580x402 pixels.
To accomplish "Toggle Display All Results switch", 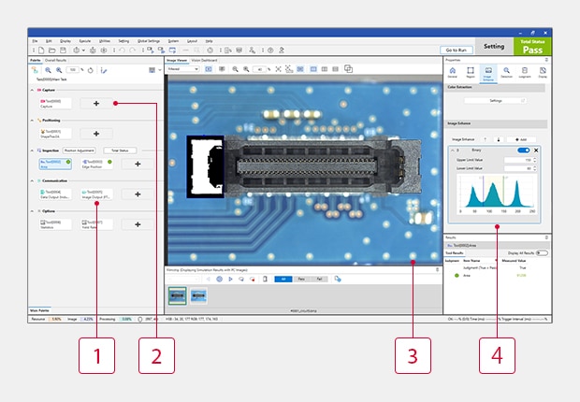I will [541, 252].
